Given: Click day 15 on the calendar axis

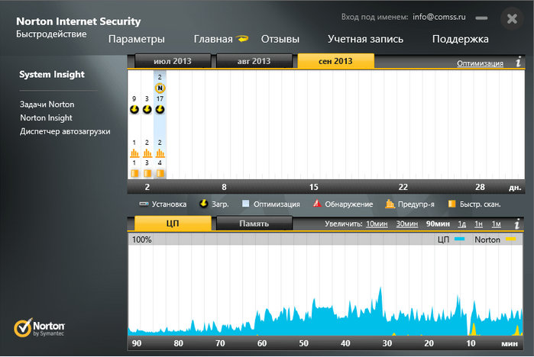Looking at the screenshot, I should (314, 187).
